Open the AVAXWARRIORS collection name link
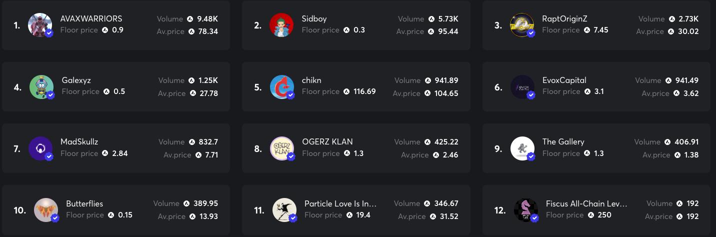 (91, 18)
